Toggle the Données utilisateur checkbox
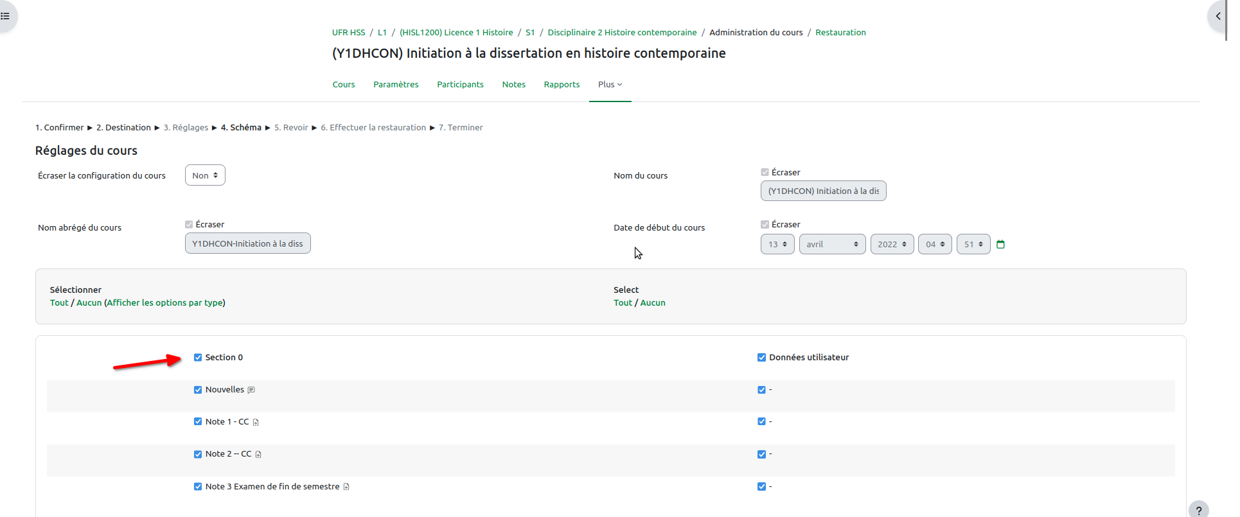 click(761, 358)
